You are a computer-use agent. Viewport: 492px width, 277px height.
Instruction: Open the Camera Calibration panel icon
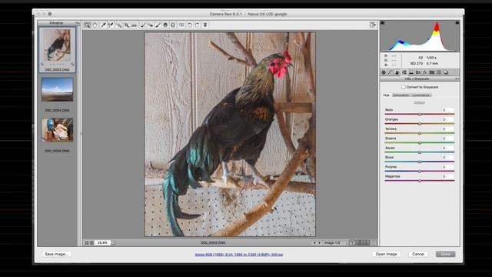coord(432,72)
